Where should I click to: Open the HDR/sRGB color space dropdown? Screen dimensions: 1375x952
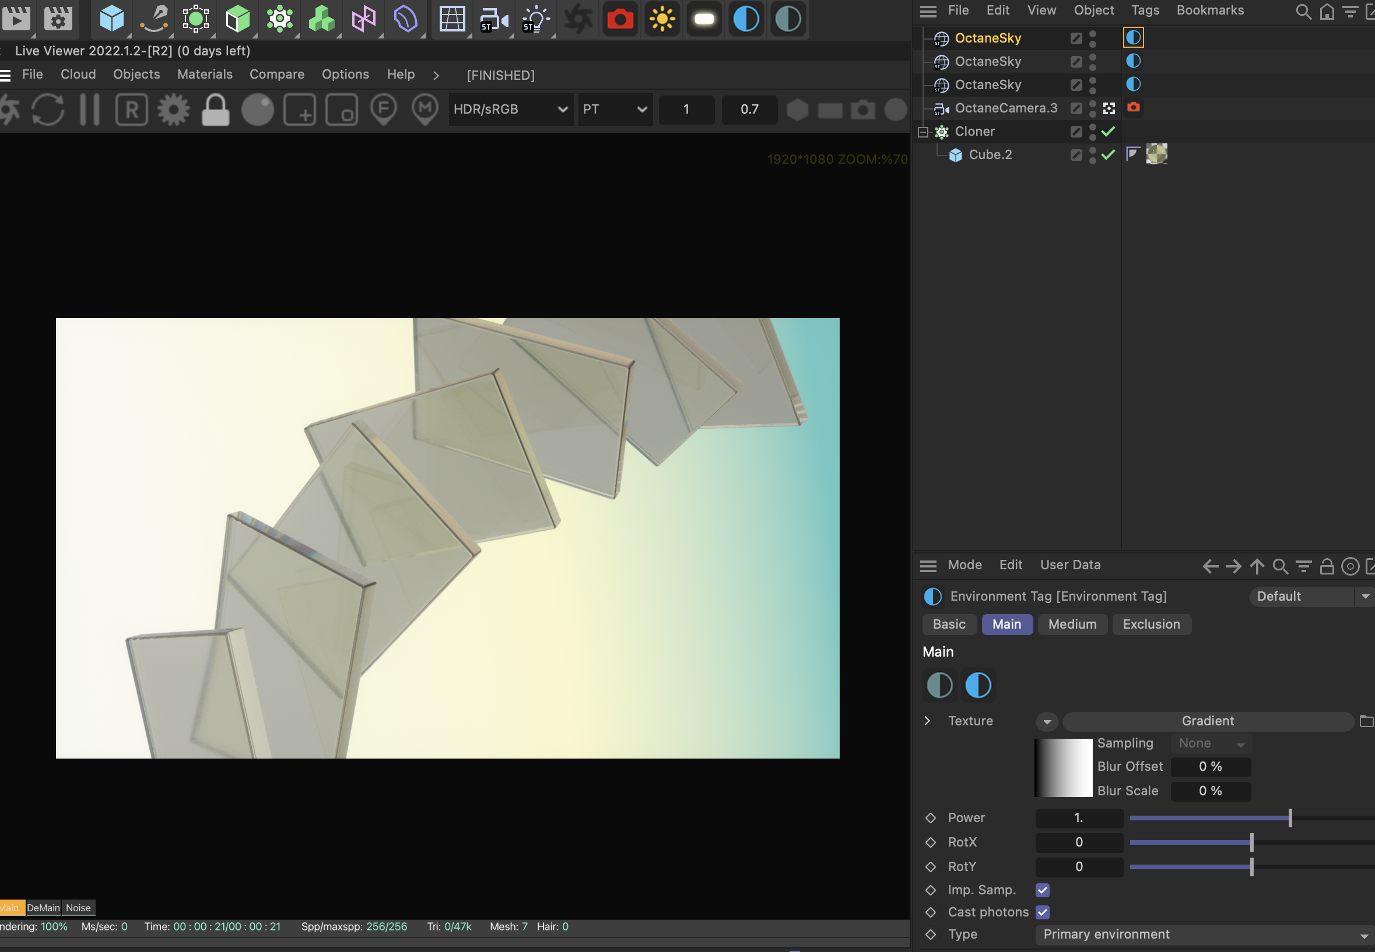coord(510,110)
